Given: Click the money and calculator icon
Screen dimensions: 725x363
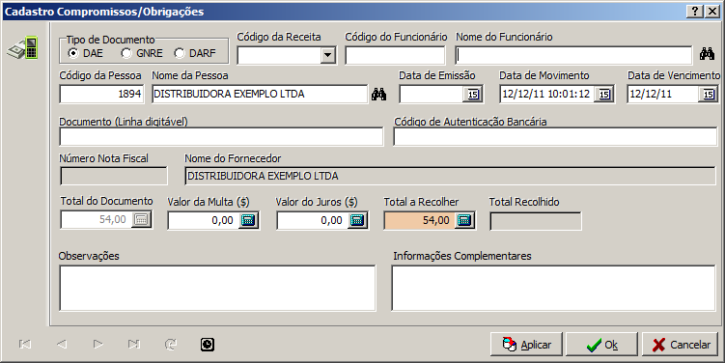Looking at the screenshot, I should (x=22, y=47).
